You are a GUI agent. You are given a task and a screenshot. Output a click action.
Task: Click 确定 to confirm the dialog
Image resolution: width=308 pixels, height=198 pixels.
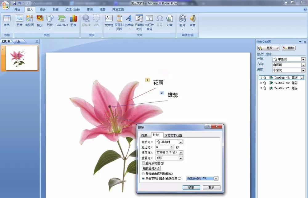[x=191, y=188]
